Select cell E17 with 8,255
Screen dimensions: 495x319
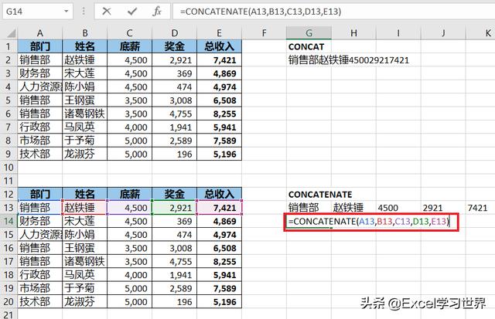point(219,261)
